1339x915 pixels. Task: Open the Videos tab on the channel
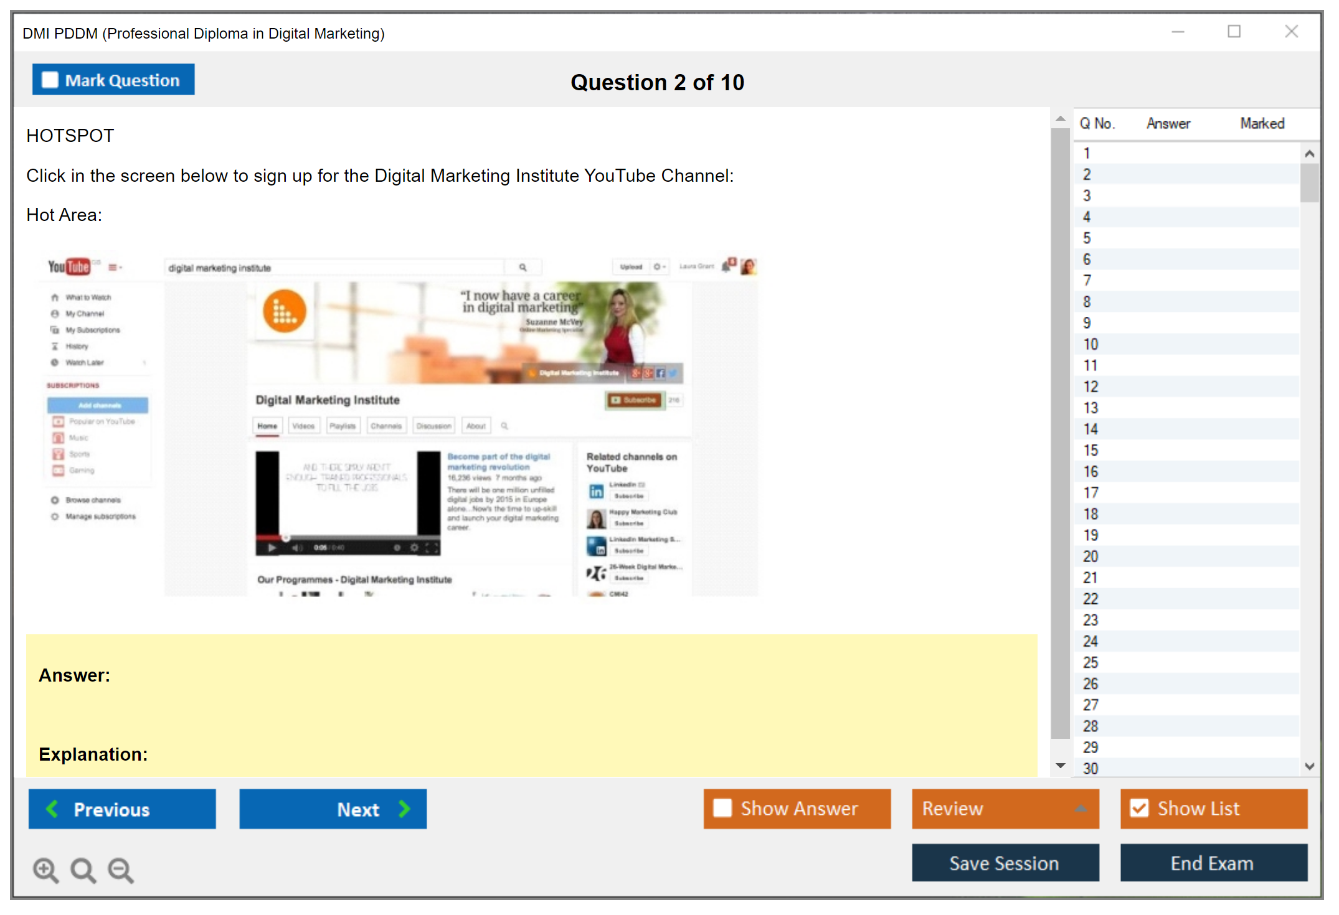[303, 426]
